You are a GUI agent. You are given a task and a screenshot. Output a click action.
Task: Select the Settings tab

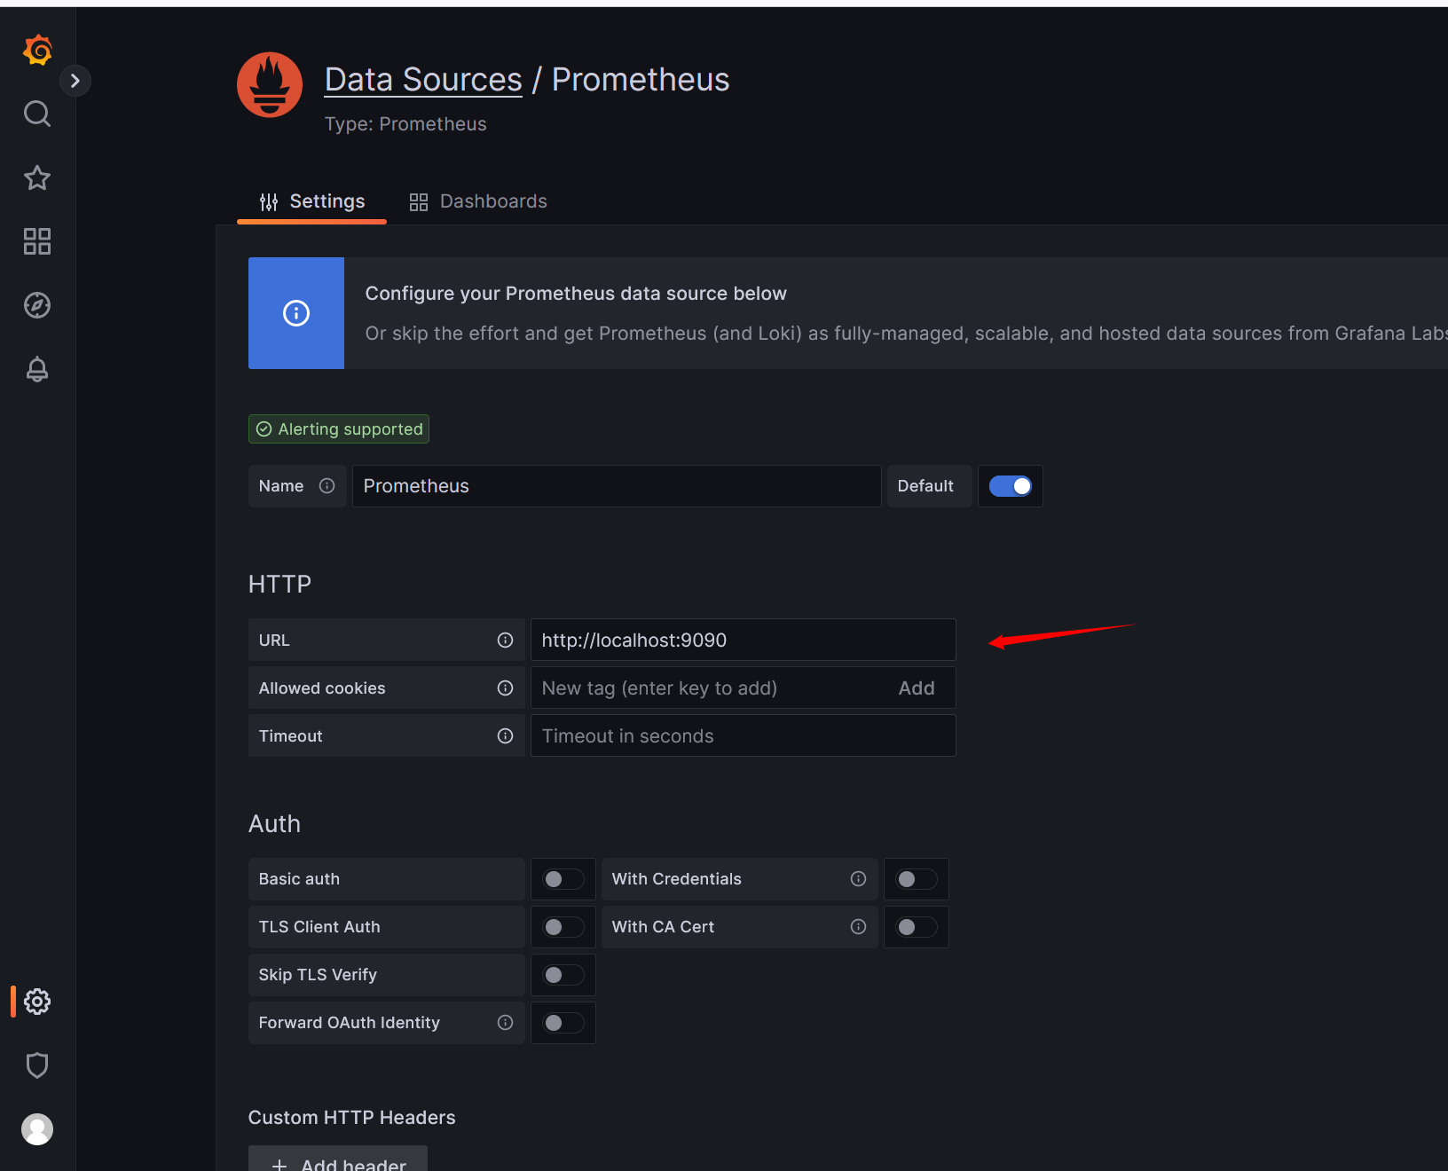pyautogui.click(x=312, y=201)
